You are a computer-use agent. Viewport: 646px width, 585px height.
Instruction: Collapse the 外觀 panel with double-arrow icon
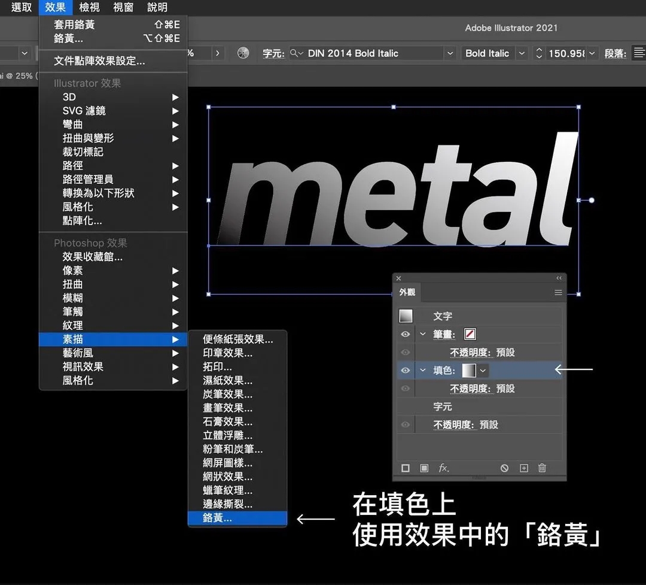[559, 278]
